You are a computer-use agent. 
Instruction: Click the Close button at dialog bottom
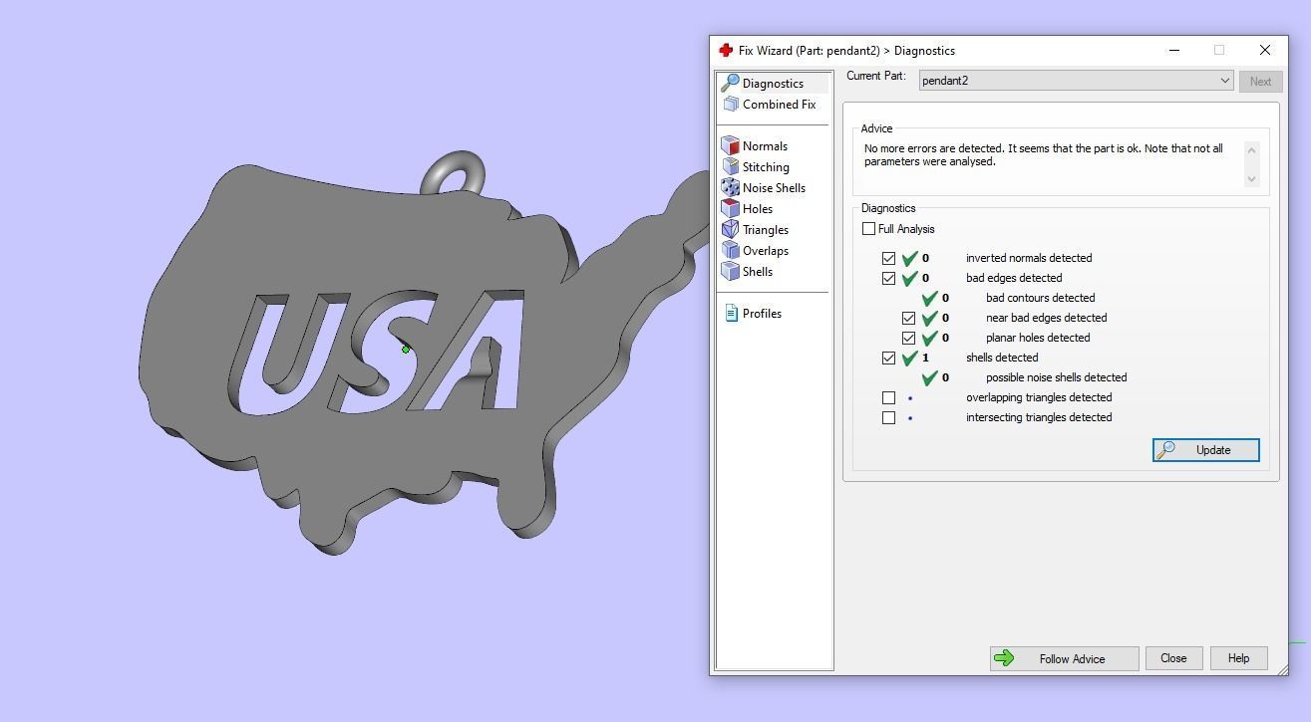[1173, 658]
